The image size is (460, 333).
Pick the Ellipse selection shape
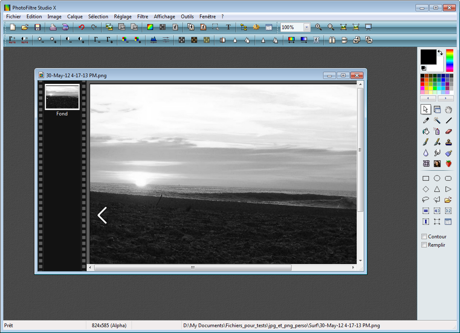point(437,178)
